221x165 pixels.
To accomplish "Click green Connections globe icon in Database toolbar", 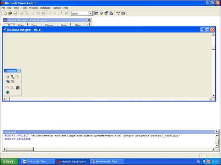I will coord(7,92).
